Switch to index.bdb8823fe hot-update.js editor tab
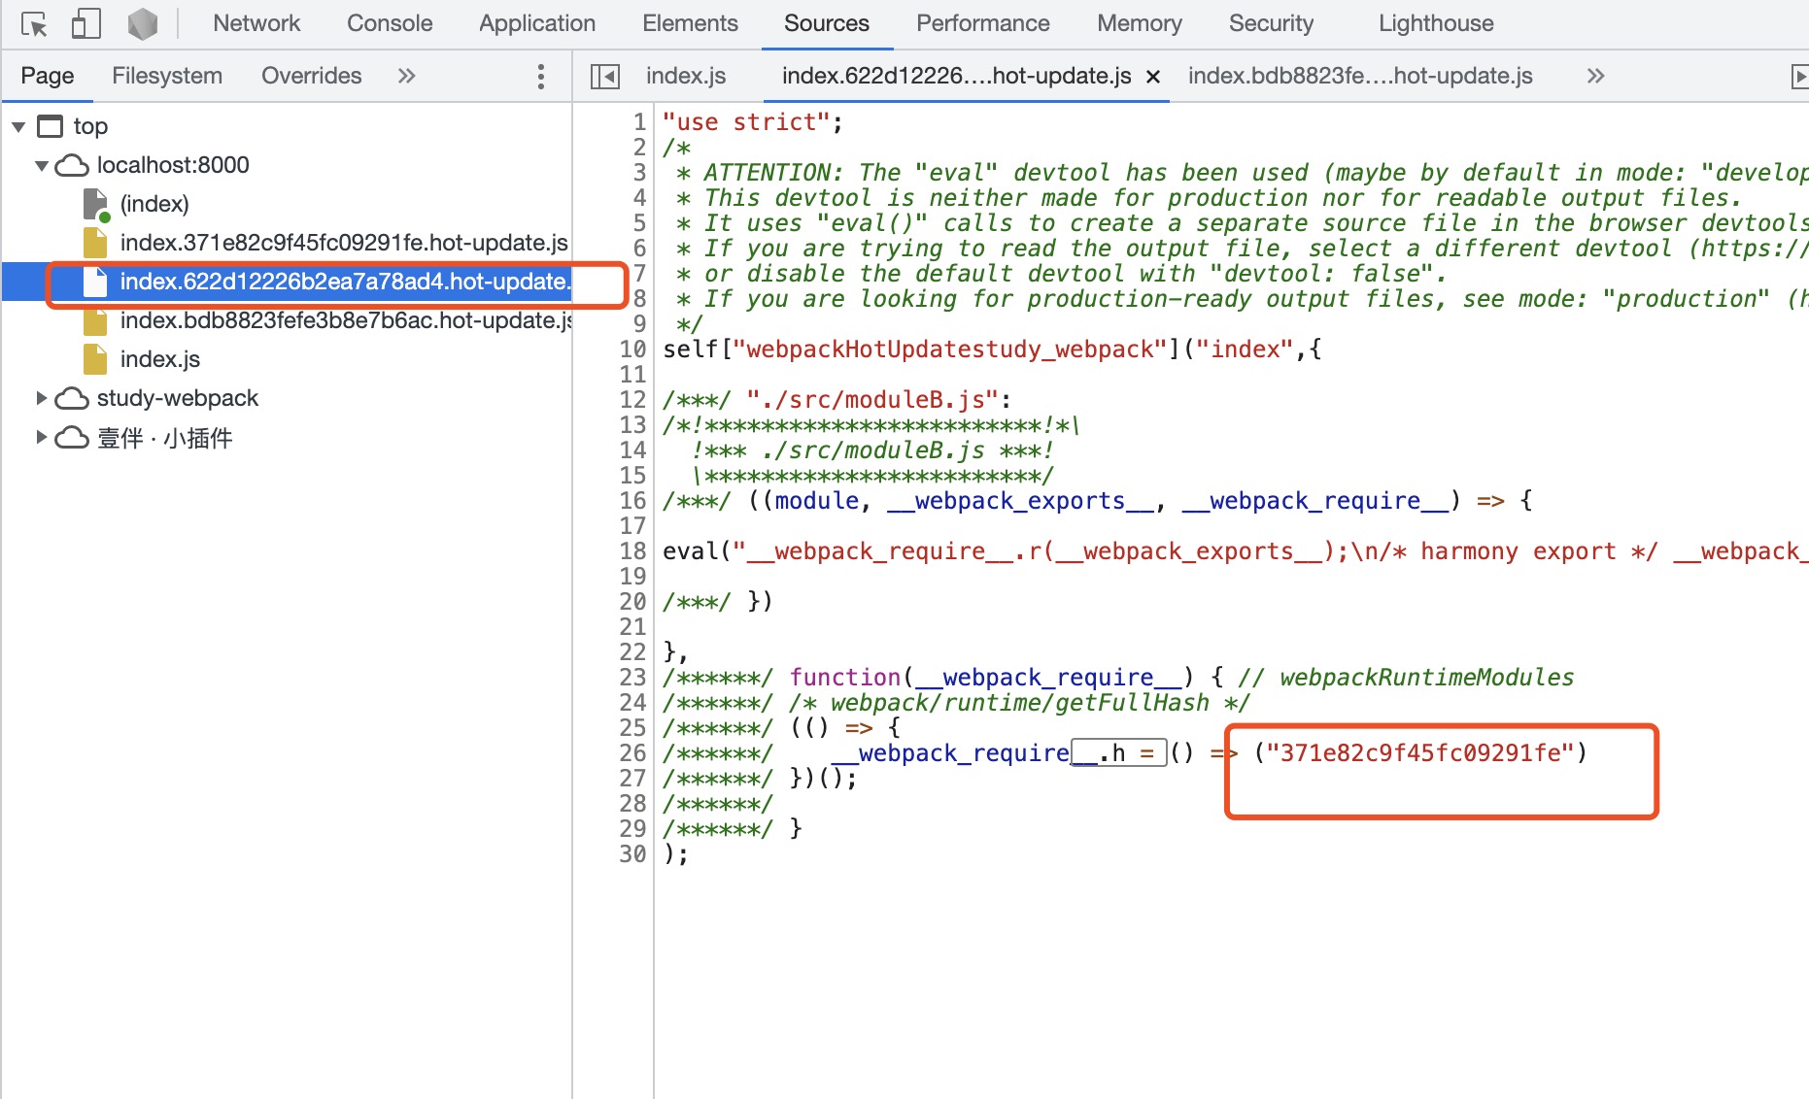 [x=1360, y=76]
